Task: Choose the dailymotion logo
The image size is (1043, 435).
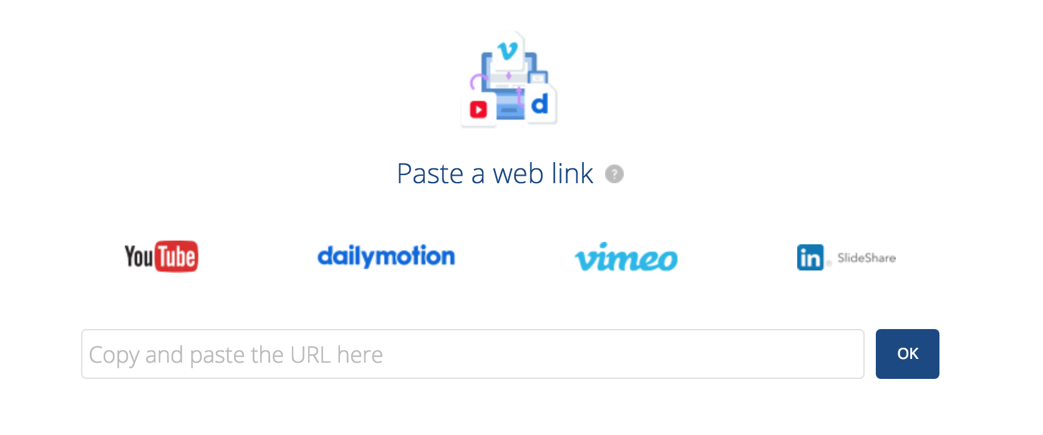Action: [x=386, y=256]
